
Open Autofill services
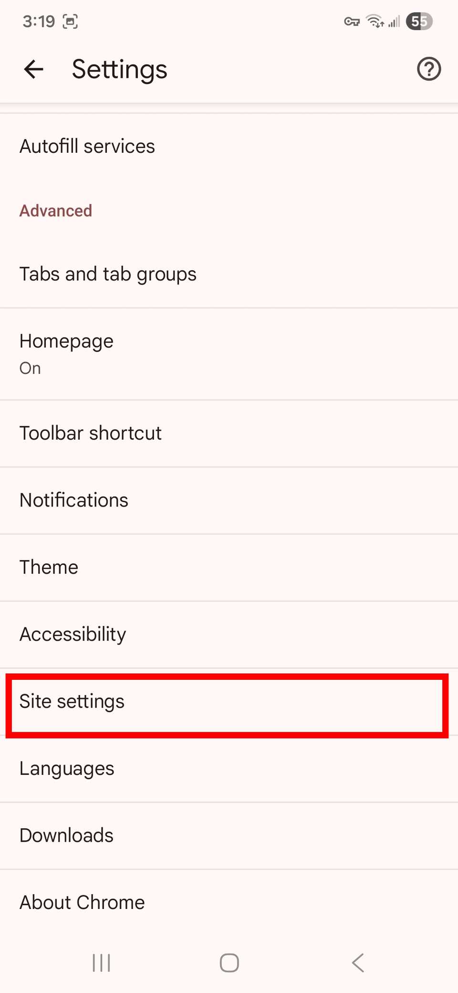[x=87, y=146]
